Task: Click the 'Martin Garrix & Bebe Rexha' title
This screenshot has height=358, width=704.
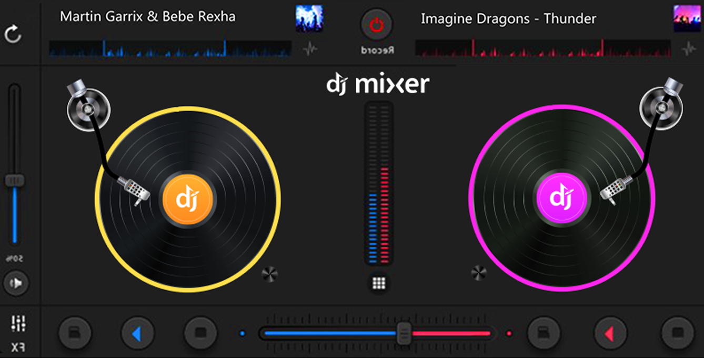Action: (148, 16)
